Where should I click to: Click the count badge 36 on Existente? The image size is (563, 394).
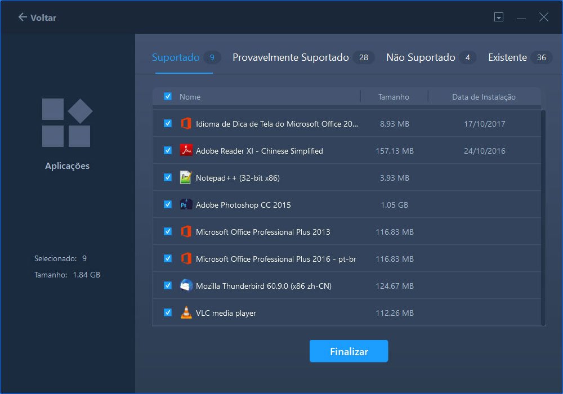pos(542,57)
